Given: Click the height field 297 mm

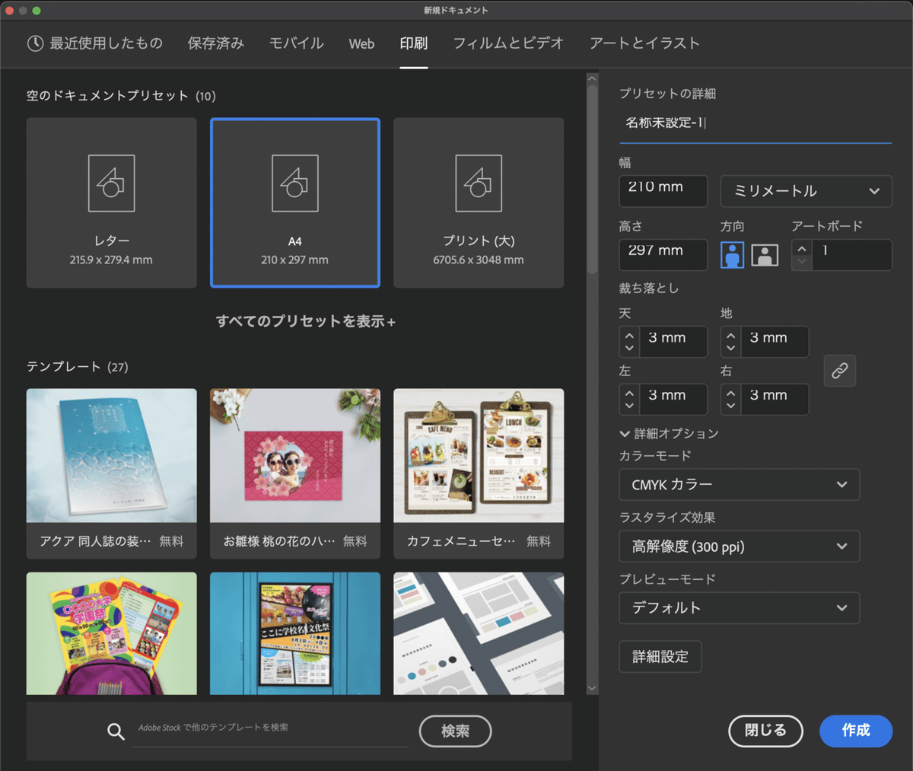Looking at the screenshot, I should click(x=663, y=255).
